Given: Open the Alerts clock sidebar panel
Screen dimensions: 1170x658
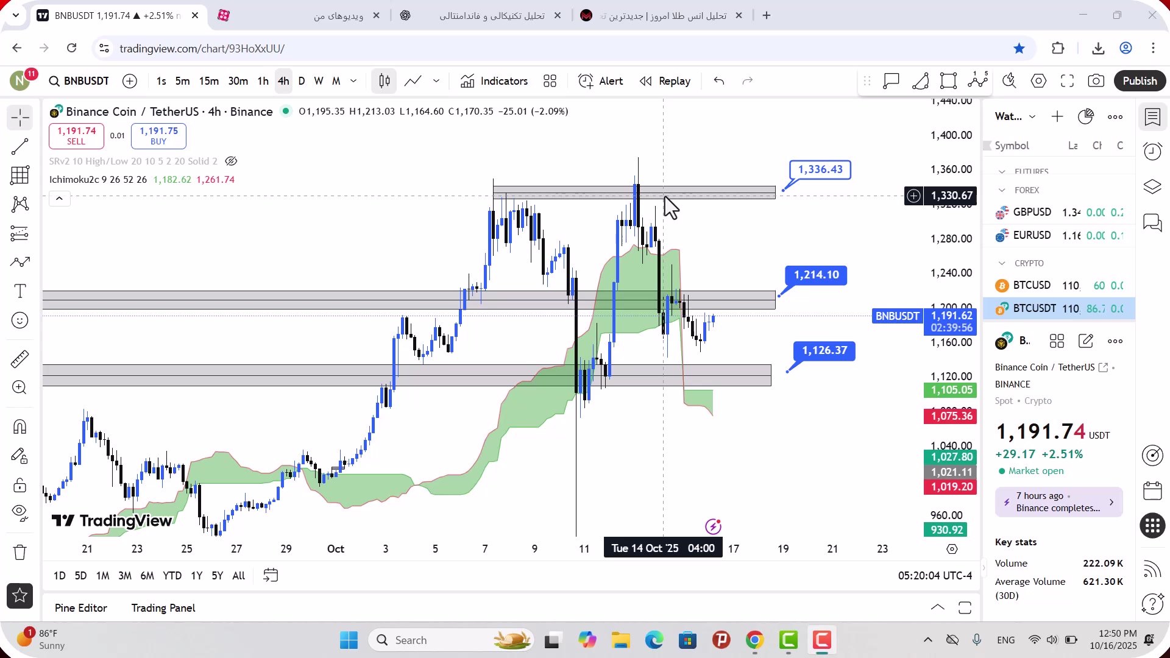Looking at the screenshot, I should [x=1152, y=152].
